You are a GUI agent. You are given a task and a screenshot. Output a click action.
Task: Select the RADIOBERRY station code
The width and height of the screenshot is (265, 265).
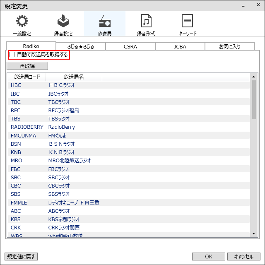coord(27,127)
